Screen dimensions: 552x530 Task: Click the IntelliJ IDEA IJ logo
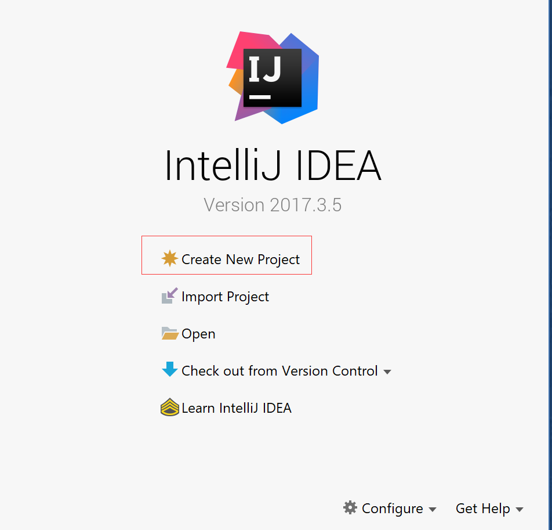(x=273, y=78)
